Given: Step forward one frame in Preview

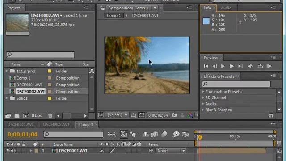Looking at the screenshot, I should point(231,66).
